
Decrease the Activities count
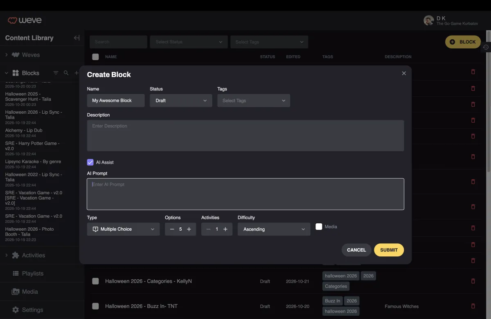[x=208, y=229]
